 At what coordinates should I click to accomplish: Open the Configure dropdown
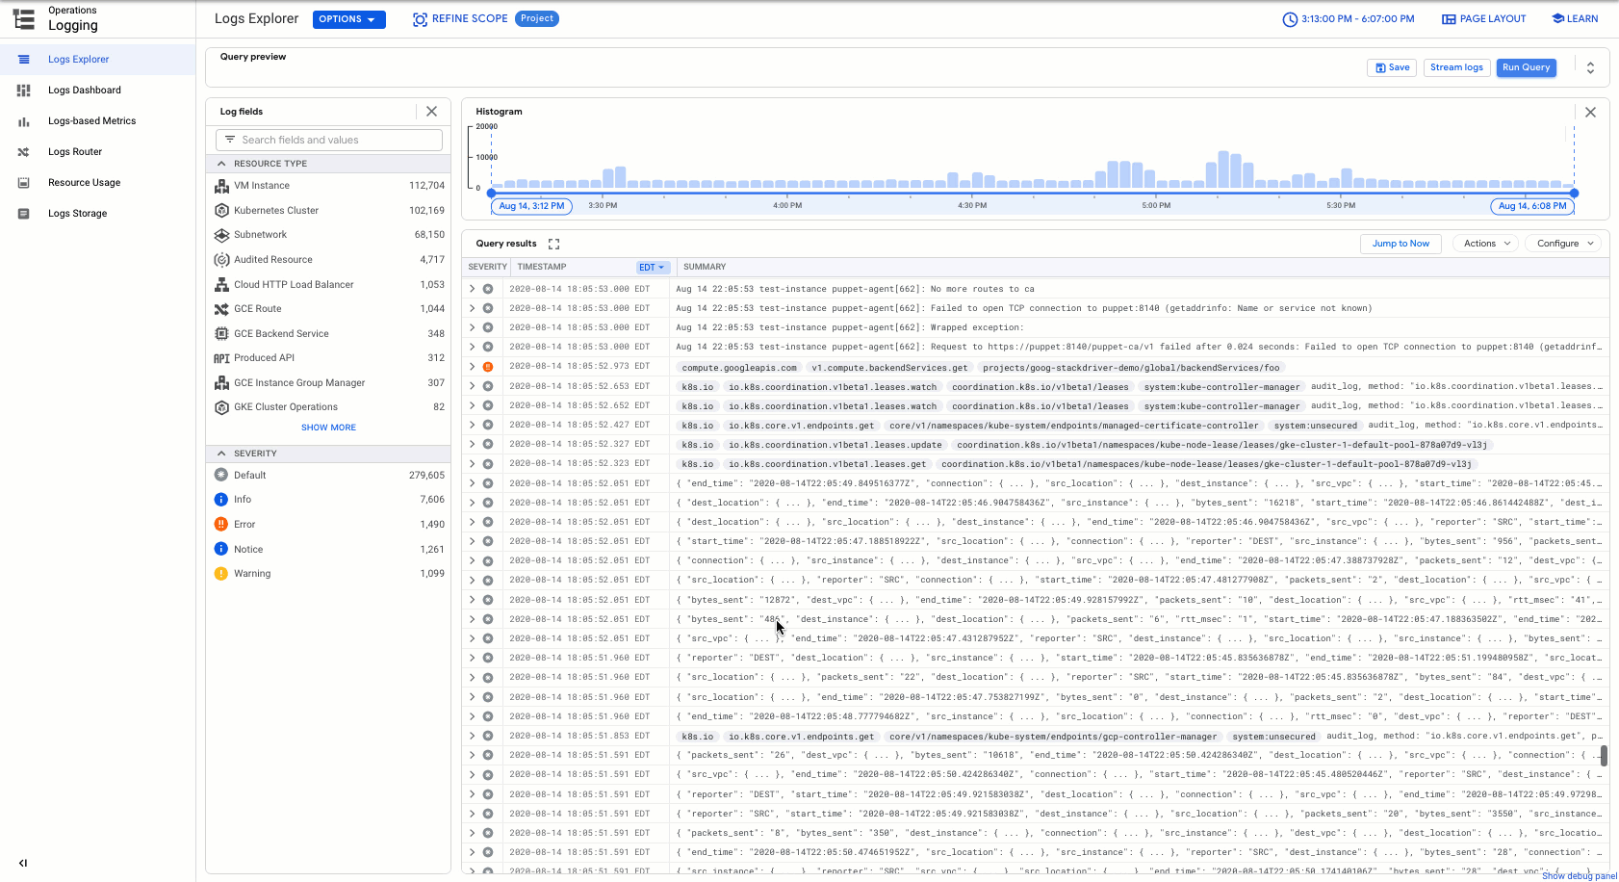(1562, 244)
